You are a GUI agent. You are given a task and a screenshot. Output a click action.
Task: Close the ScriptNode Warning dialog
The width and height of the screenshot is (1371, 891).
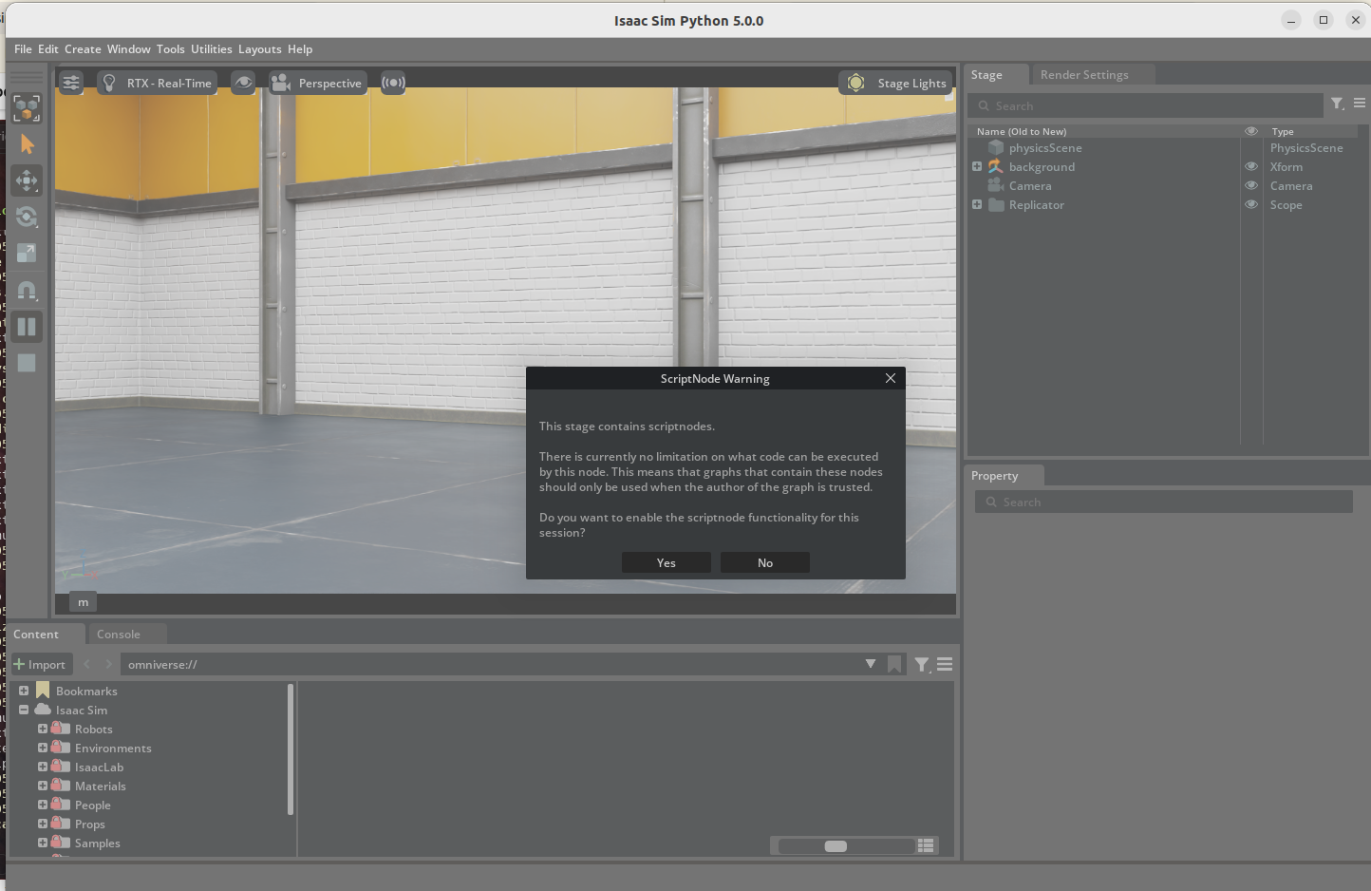(x=891, y=378)
